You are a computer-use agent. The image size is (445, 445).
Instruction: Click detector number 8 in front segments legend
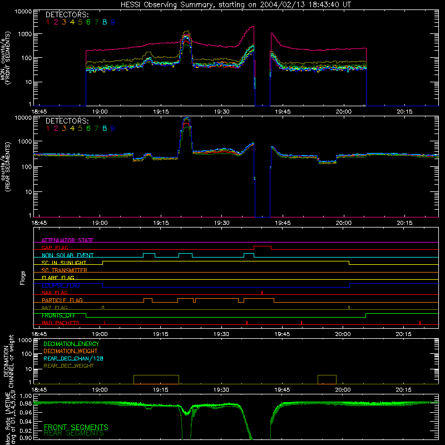[105, 22]
